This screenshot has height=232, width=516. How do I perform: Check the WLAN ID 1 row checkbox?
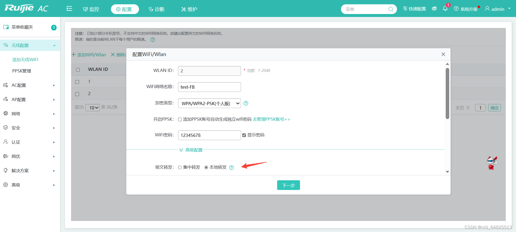(x=77, y=82)
